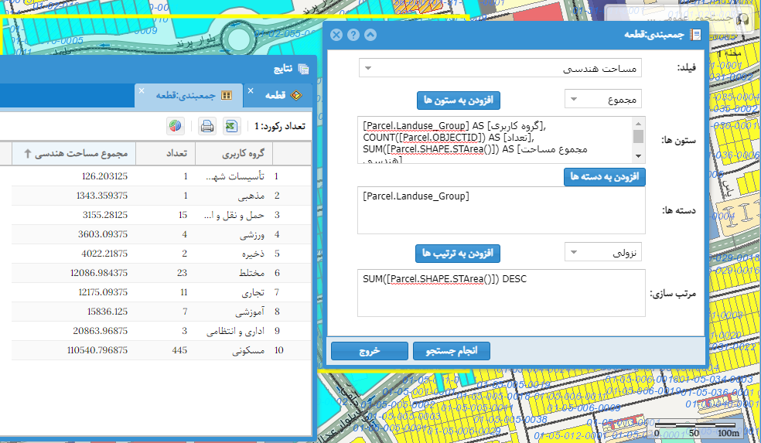Click the قطعه tab layer icon
The width and height of the screenshot is (761, 443).
[296, 95]
